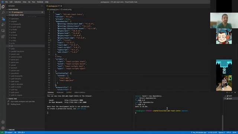Open the errors and warnings status indicator
Image resolution: width=238 pixels, height=134 pixels.
click(22, 133)
